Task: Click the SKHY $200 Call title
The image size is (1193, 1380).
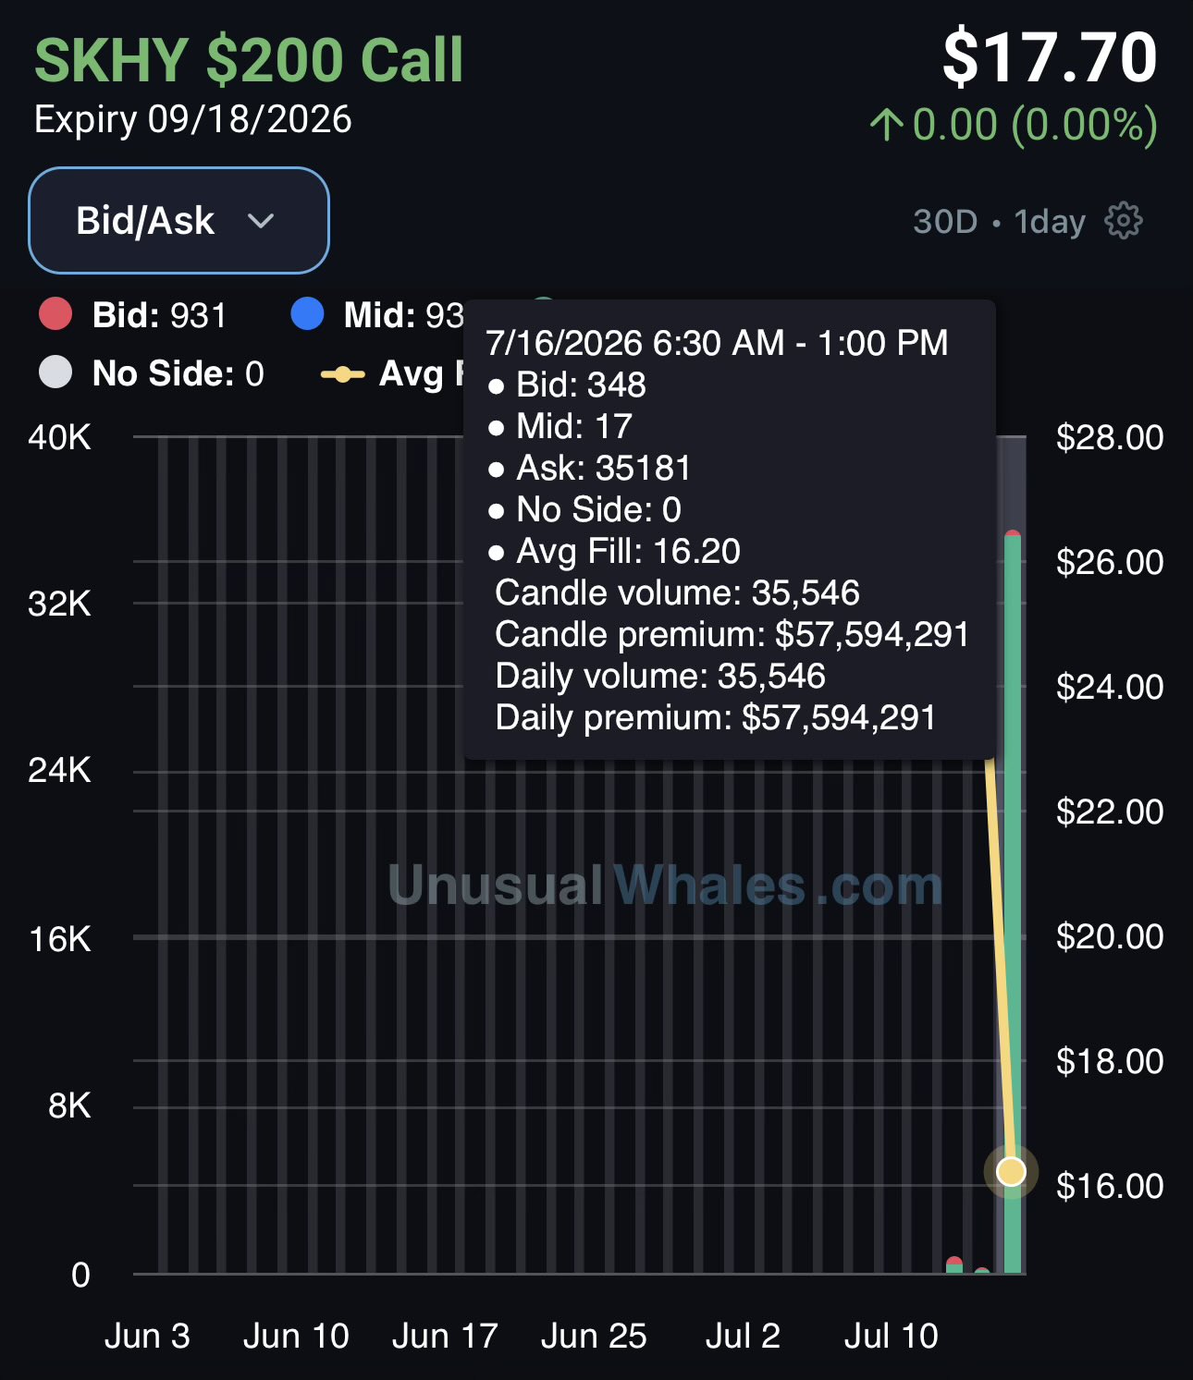Action: click(x=249, y=60)
